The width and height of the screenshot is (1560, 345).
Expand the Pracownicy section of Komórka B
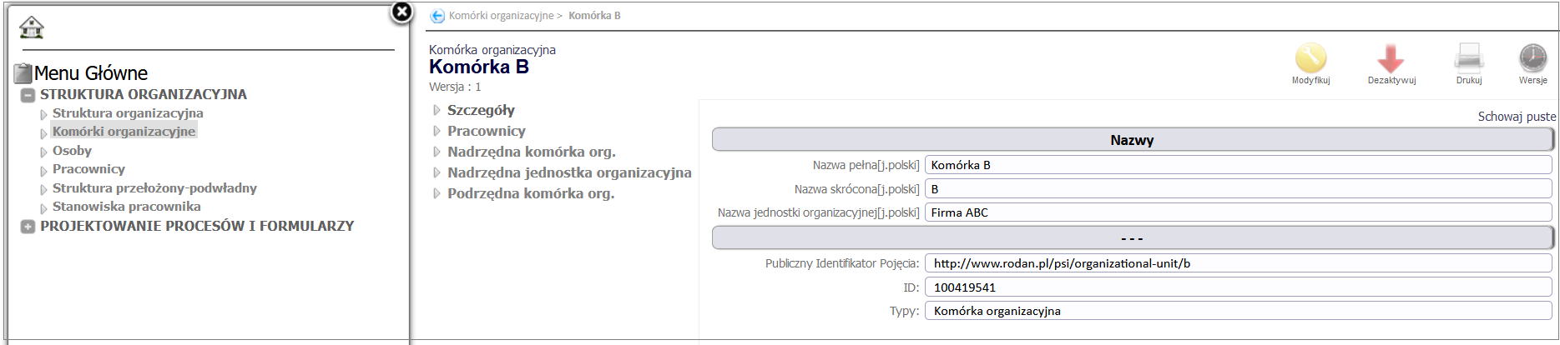pos(486,131)
